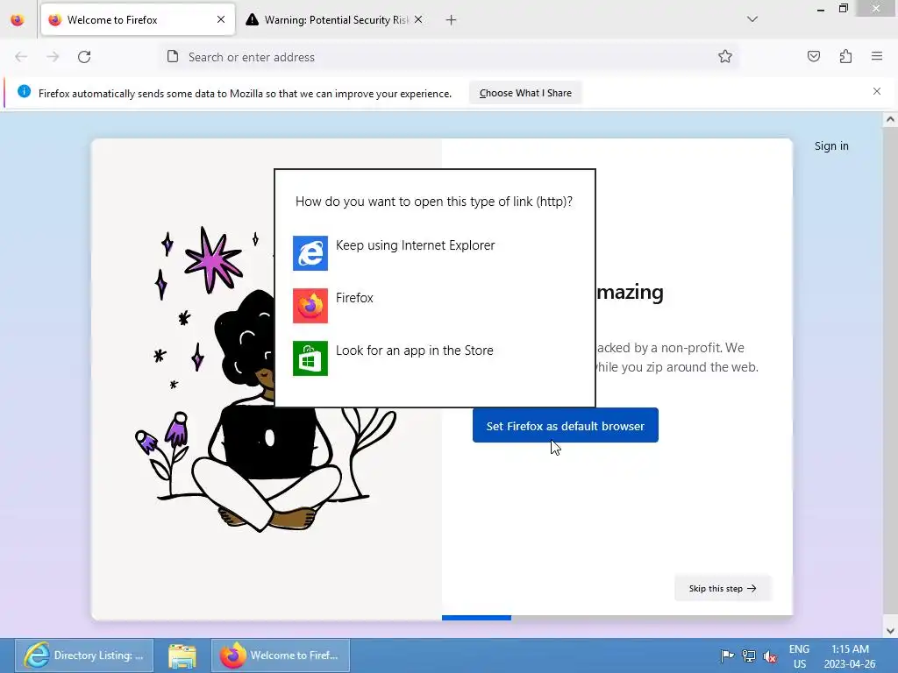Open the Extensions puzzle icon

[845, 56]
